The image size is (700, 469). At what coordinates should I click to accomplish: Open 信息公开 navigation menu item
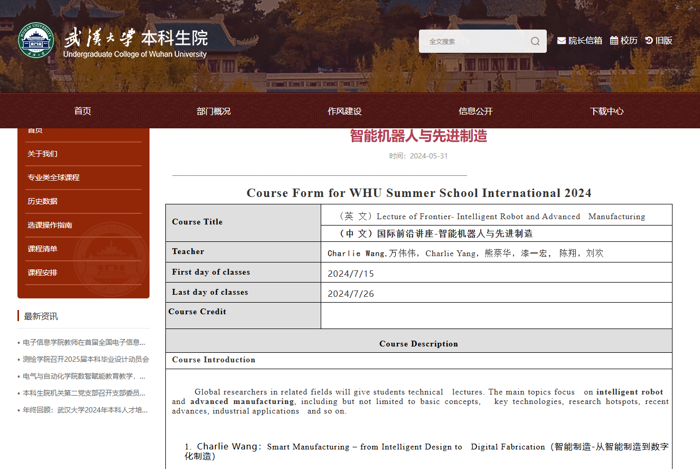[x=475, y=111]
